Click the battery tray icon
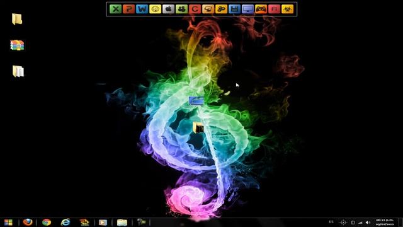 point(353,223)
